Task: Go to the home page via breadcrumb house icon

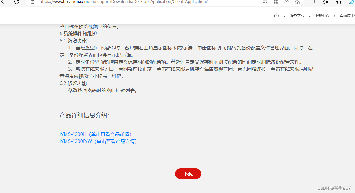Action: point(277,15)
